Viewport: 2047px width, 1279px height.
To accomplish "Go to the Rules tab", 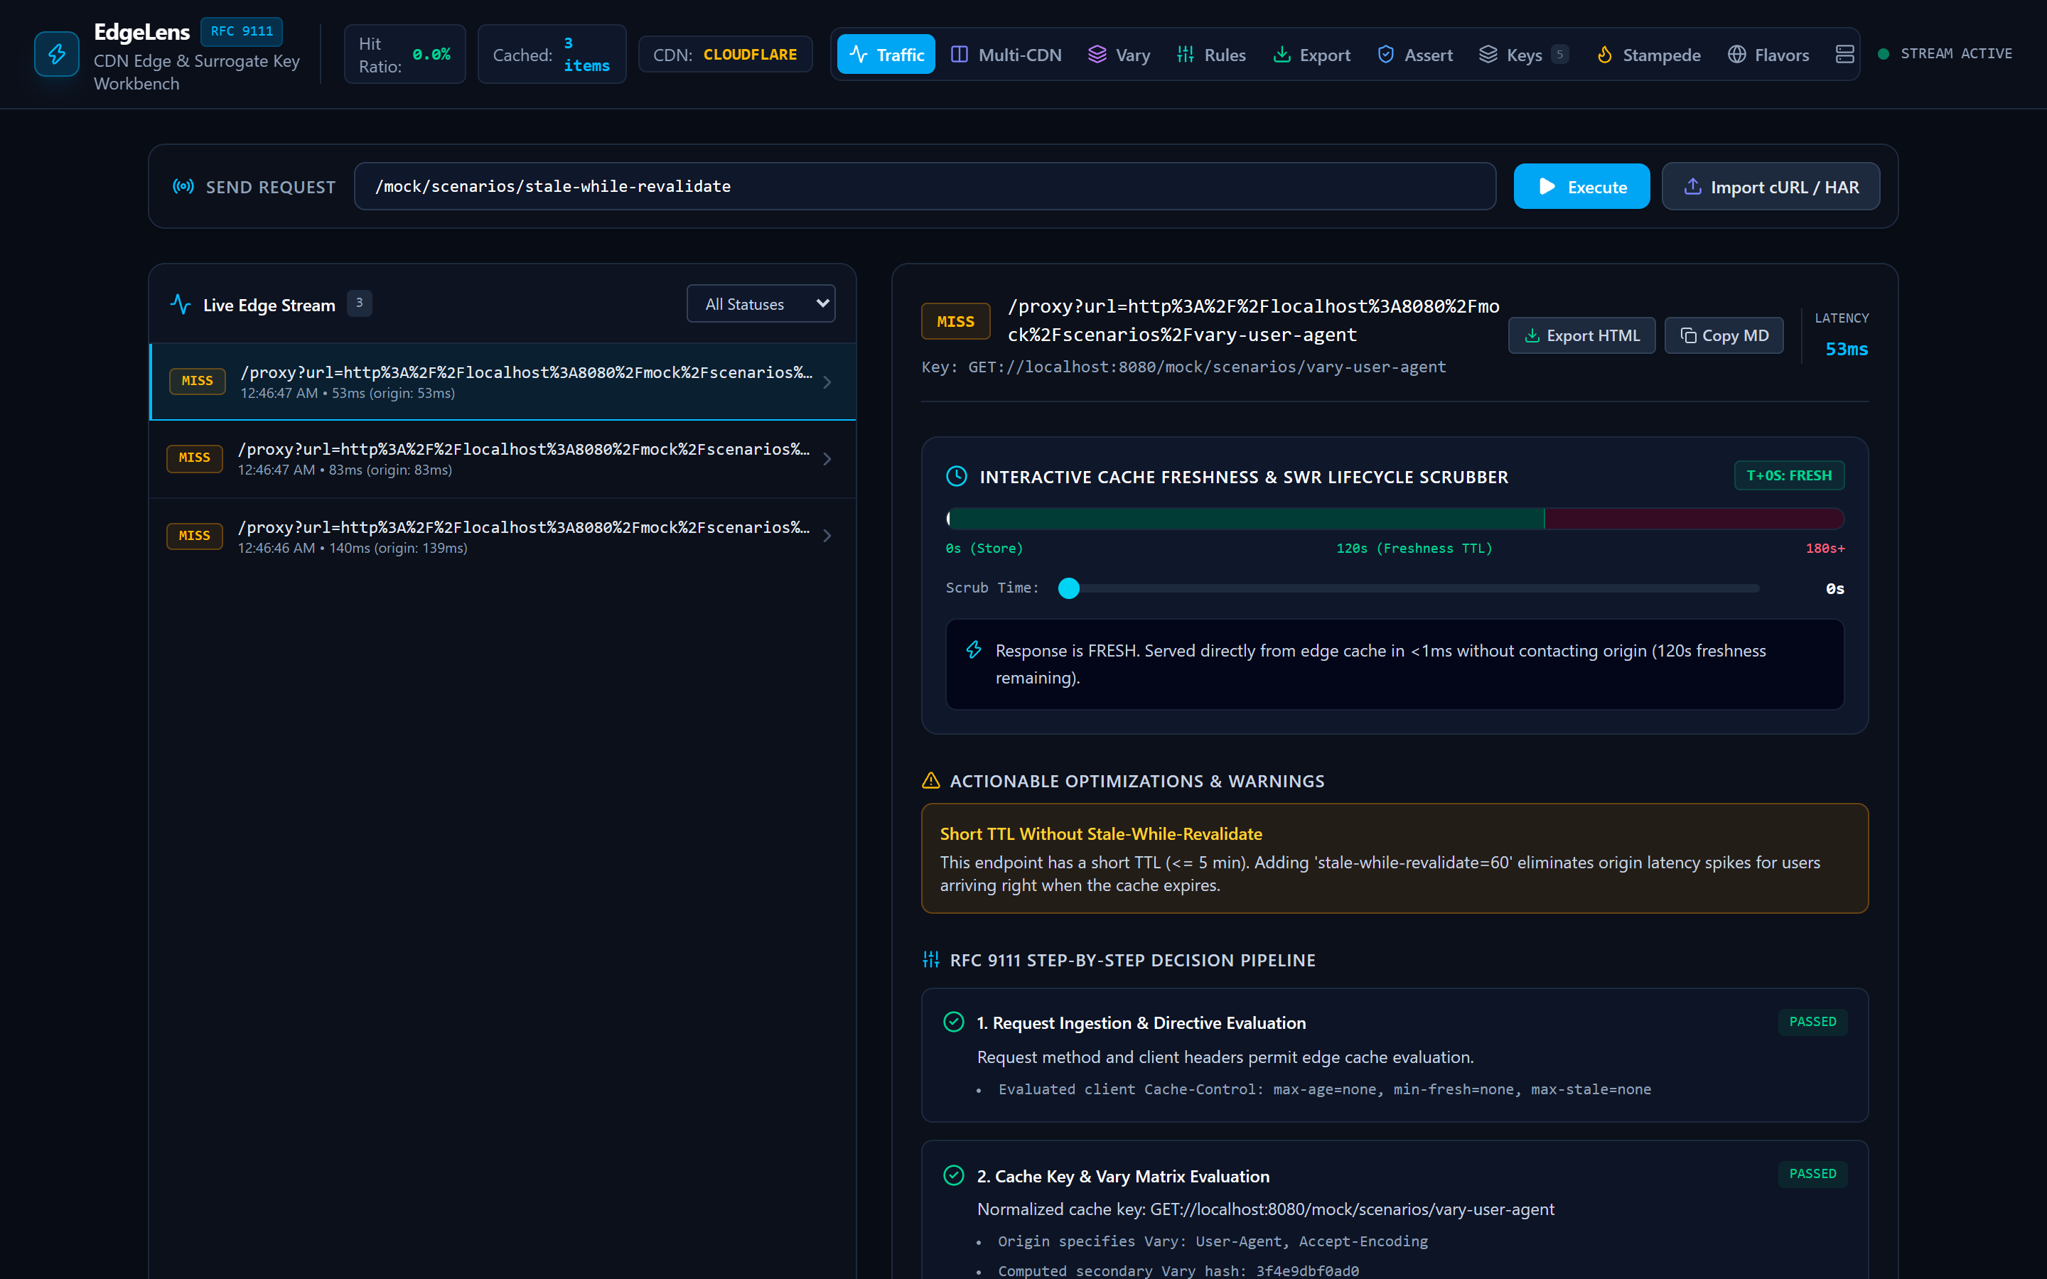I will [x=1210, y=55].
